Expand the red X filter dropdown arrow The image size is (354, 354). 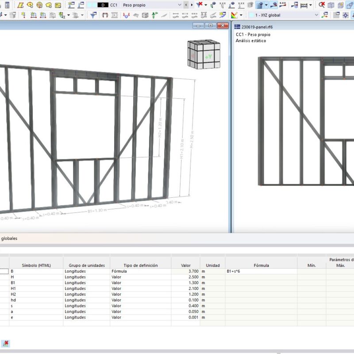pos(206,5)
